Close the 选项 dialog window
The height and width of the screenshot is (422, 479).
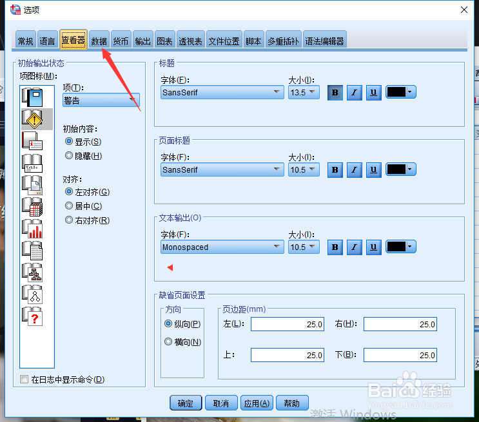click(x=464, y=10)
